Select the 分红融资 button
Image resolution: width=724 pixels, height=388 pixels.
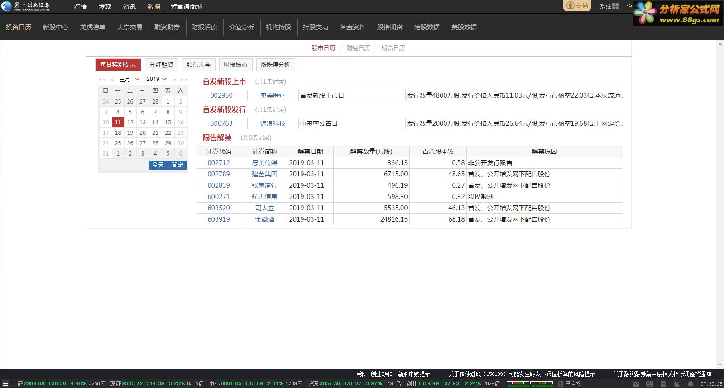click(162, 65)
